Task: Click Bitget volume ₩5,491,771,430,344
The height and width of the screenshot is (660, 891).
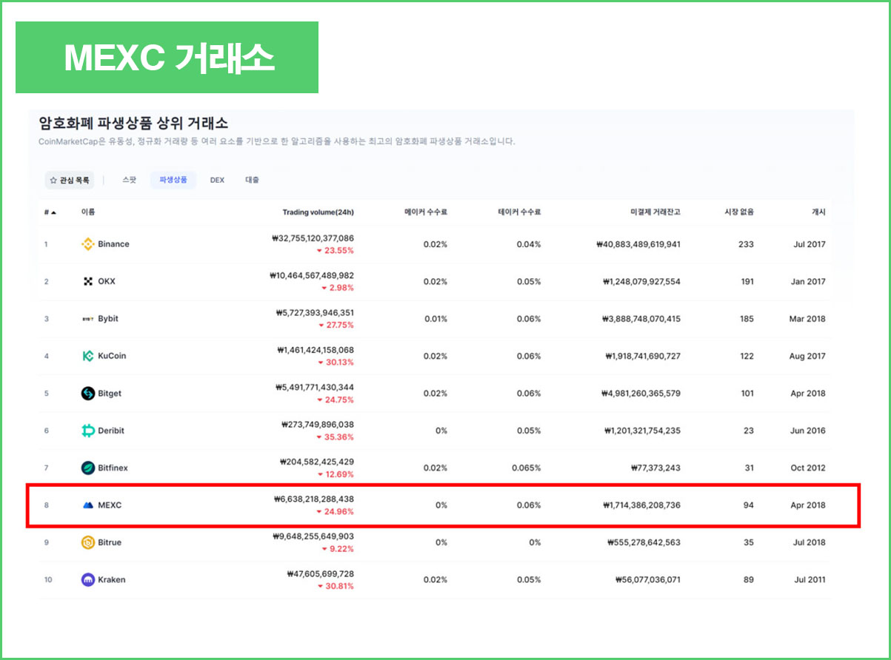Action: coord(314,388)
